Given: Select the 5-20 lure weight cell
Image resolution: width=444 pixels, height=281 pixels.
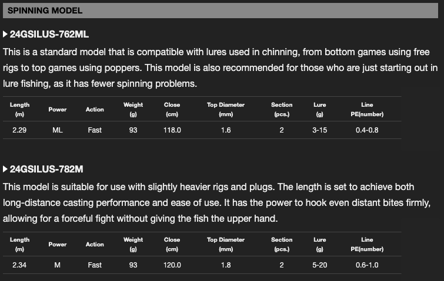Looking at the screenshot, I should tap(319, 265).
